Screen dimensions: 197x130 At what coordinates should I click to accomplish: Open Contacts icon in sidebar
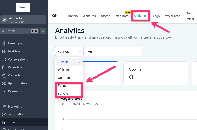4,76
